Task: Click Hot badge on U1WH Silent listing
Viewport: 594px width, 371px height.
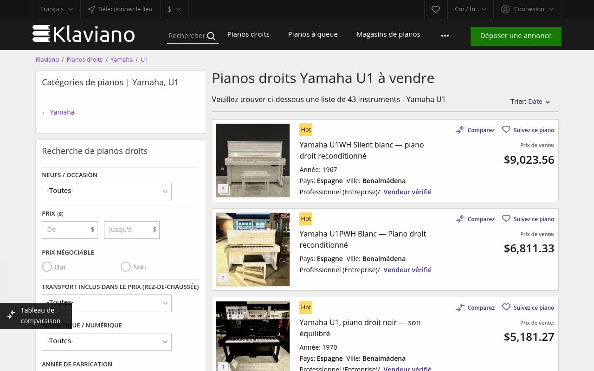Action: [306, 130]
